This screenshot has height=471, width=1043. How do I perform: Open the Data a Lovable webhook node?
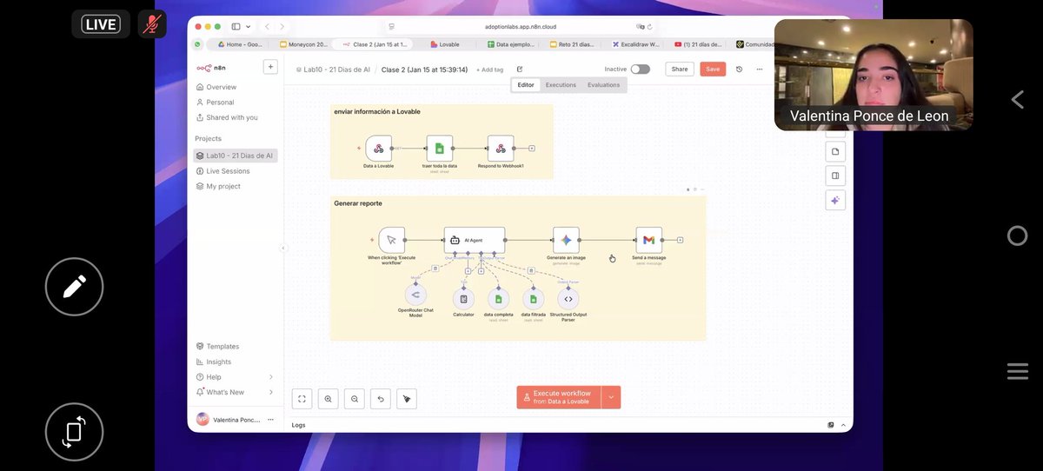click(x=379, y=148)
